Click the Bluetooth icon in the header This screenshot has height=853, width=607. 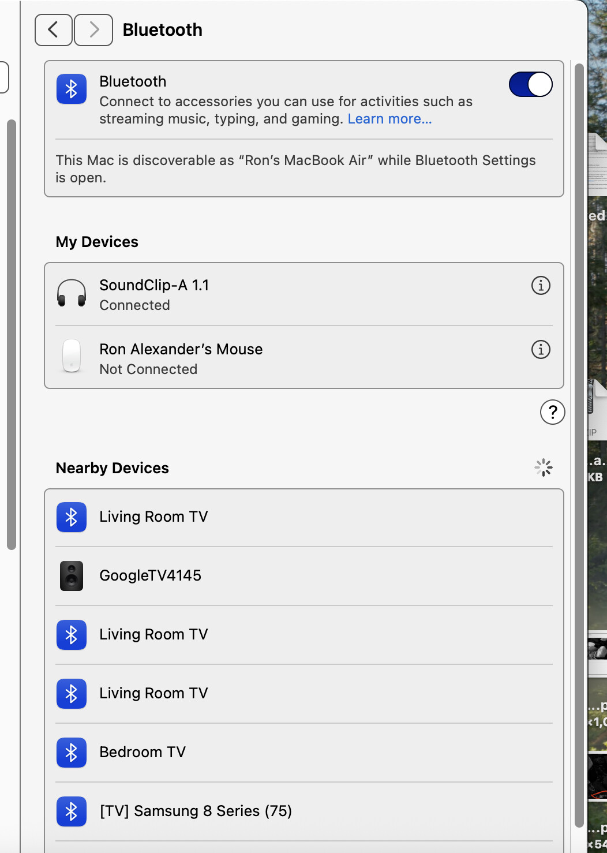(x=72, y=89)
